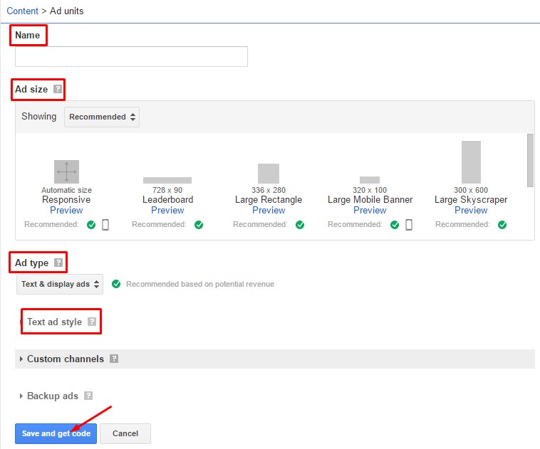The image size is (540, 449).
Task: Open the Text & display ads dropdown
Action: (x=60, y=284)
